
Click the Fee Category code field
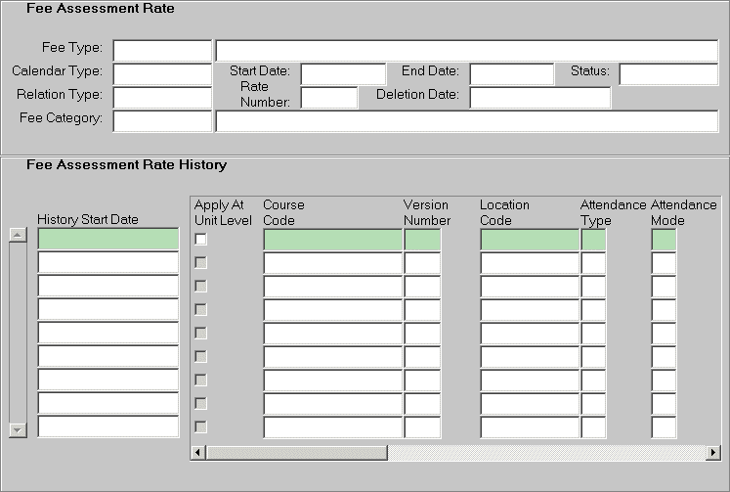click(162, 121)
